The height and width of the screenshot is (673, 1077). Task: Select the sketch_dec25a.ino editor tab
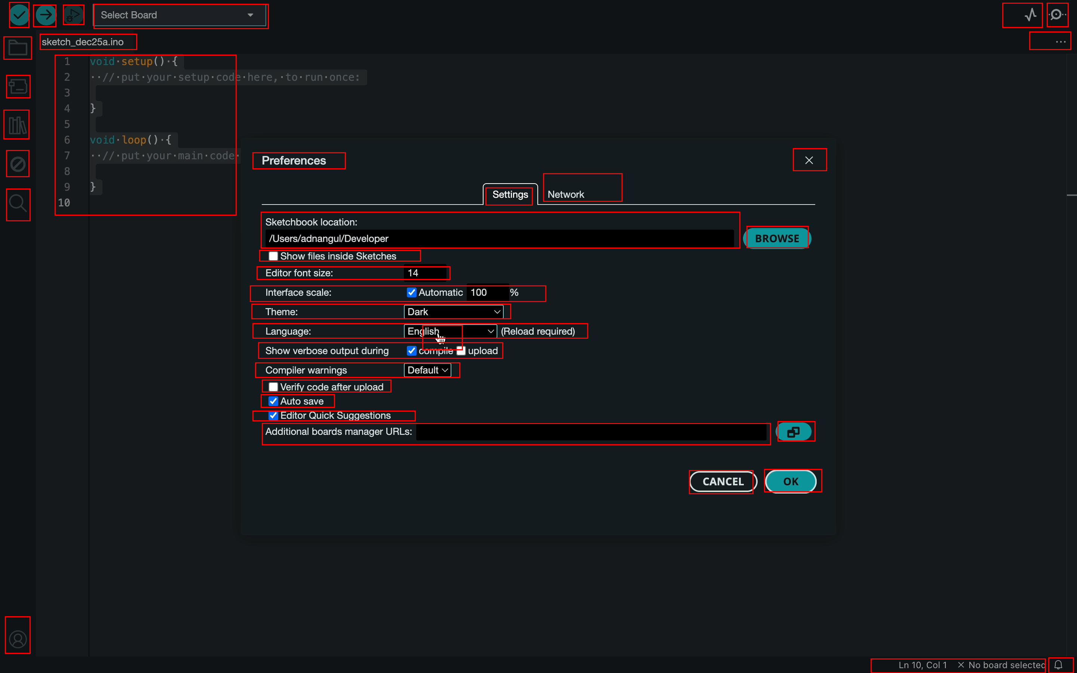(x=83, y=42)
